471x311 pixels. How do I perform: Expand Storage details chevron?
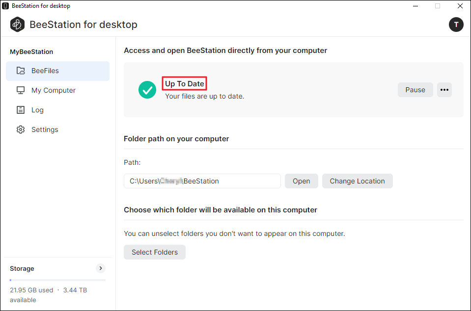pyautogui.click(x=101, y=268)
